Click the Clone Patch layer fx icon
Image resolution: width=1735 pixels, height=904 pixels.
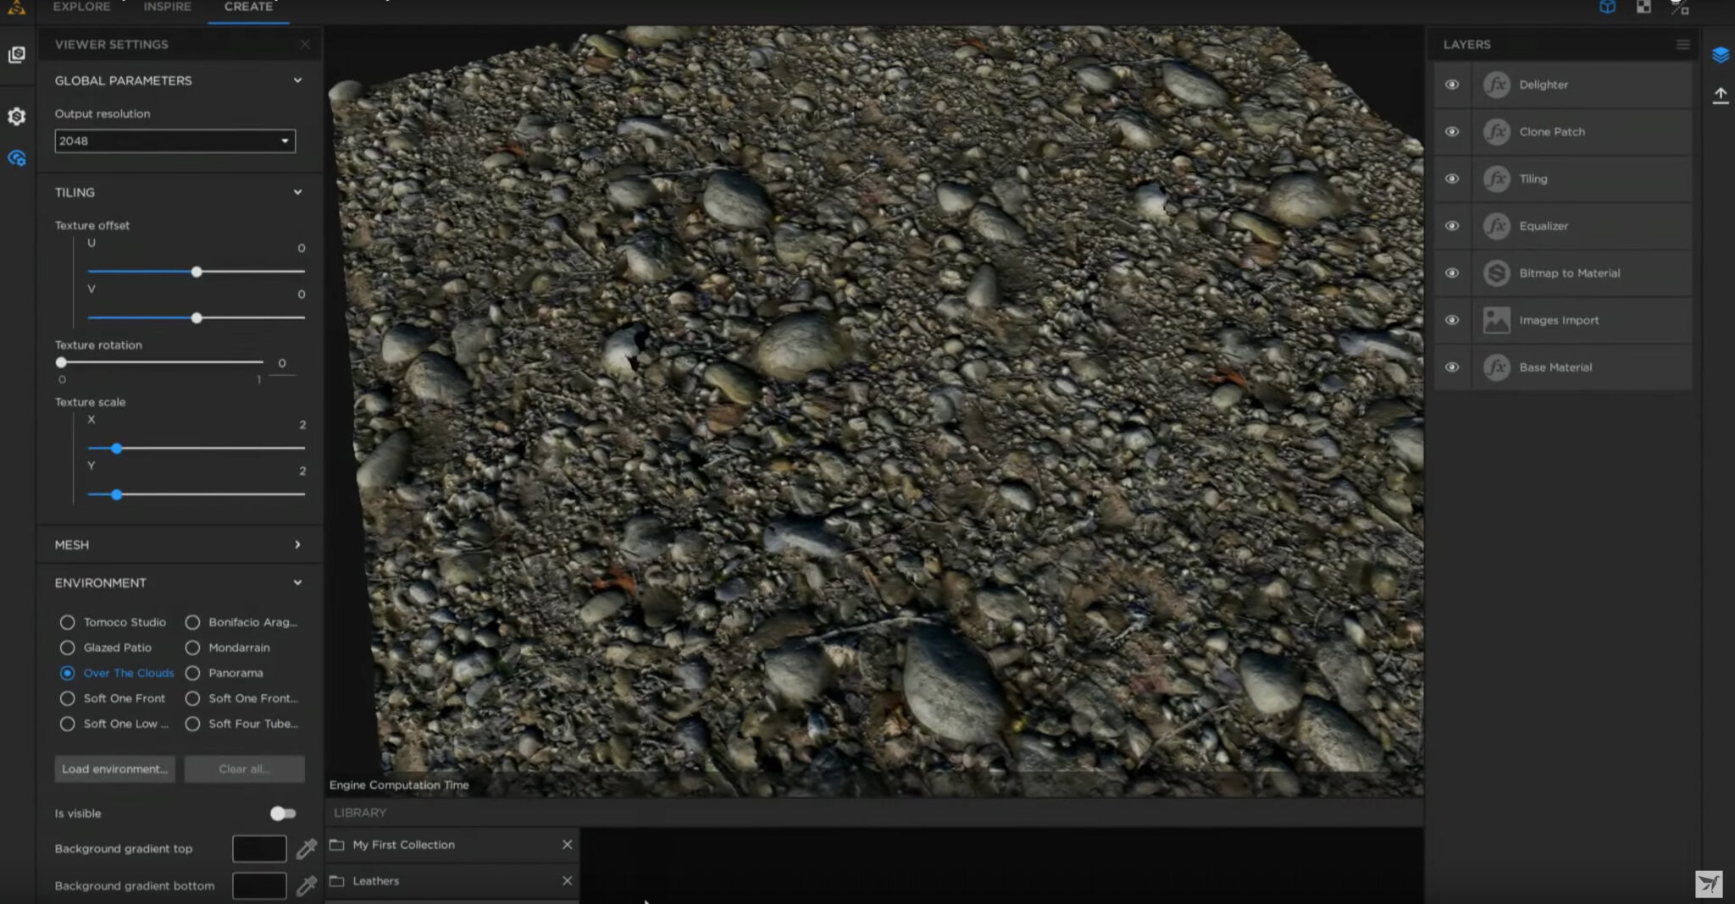coord(1496,132)
